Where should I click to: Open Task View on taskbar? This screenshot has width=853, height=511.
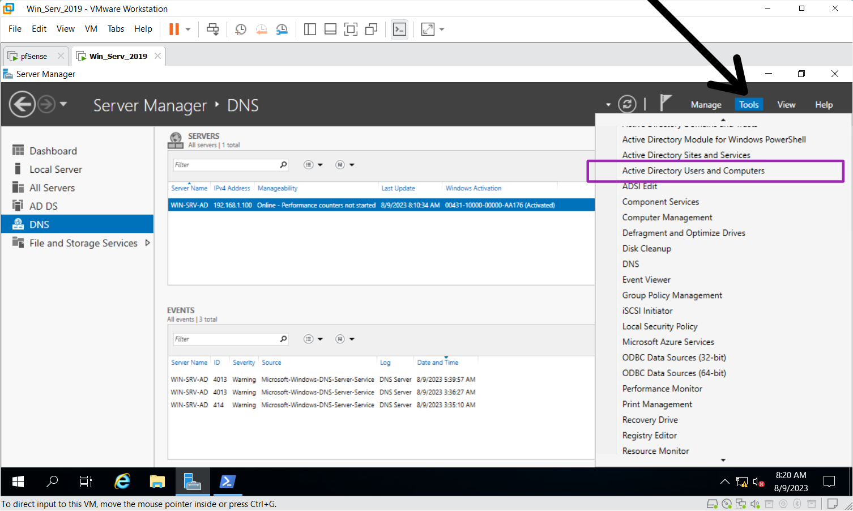click(86, 482)
